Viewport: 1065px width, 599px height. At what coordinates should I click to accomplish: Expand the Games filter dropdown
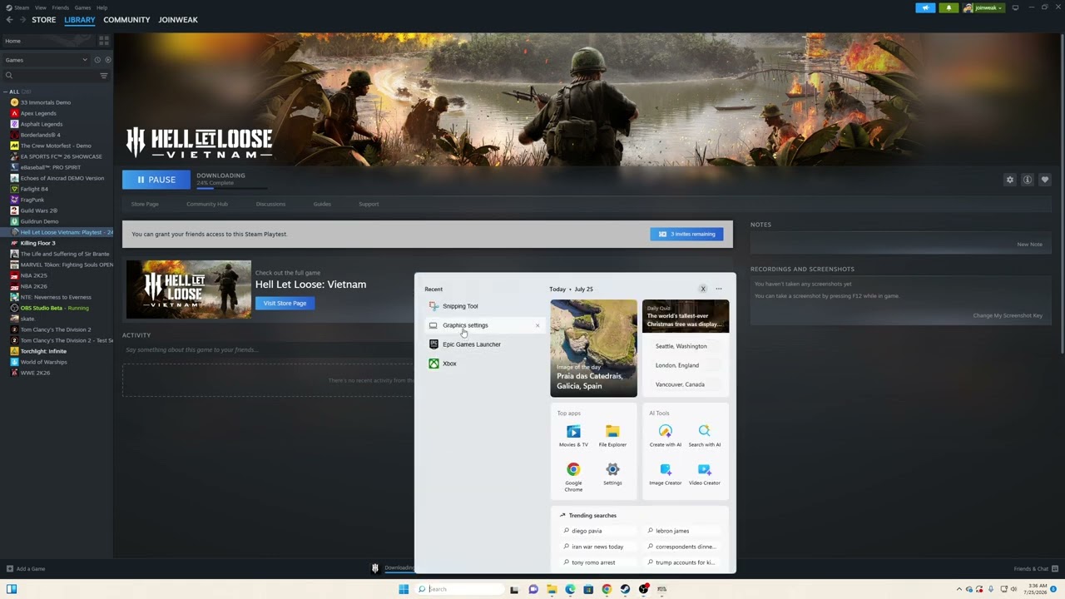point(46,60)
